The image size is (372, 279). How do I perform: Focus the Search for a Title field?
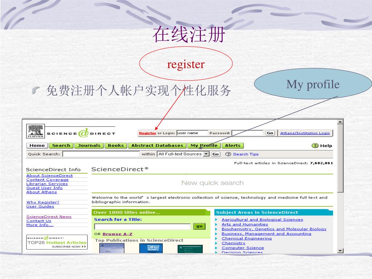tap(142, 227)
